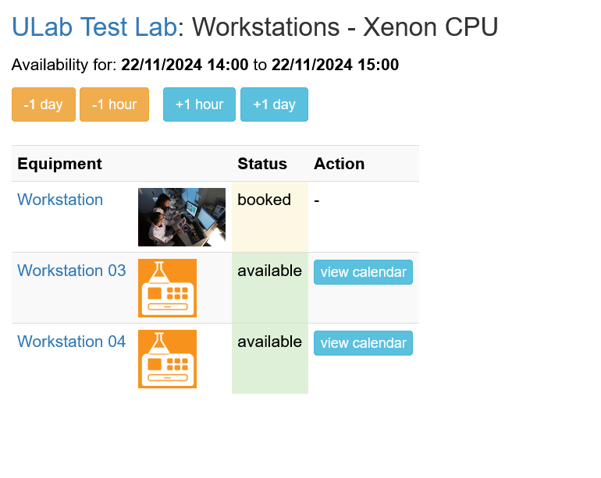This screenshot has width=601, height=478.
Task: Select the Workstation 04 link
Action: (x=71, y=342)
